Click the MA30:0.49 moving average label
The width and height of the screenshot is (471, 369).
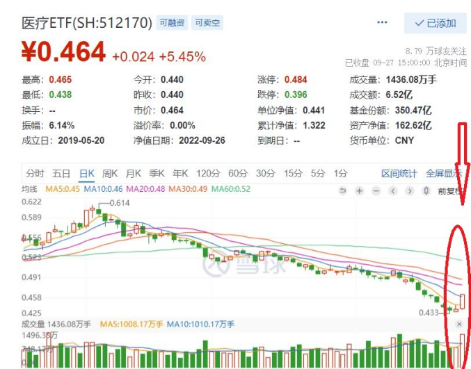click(x=188, y=189)
